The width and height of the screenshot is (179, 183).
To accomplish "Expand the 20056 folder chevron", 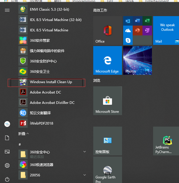I will tap(85, 175).
